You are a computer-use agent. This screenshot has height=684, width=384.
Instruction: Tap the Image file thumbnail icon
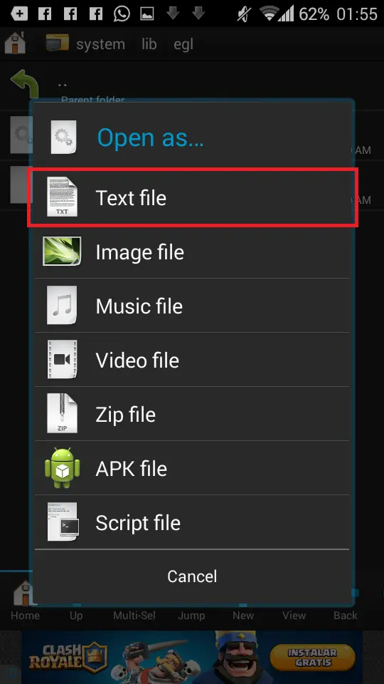(62, 252)
